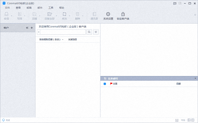The width and height of the screenshot is (198, 123).
Task: Click the 就绪 status bar text
Action: 8,120
